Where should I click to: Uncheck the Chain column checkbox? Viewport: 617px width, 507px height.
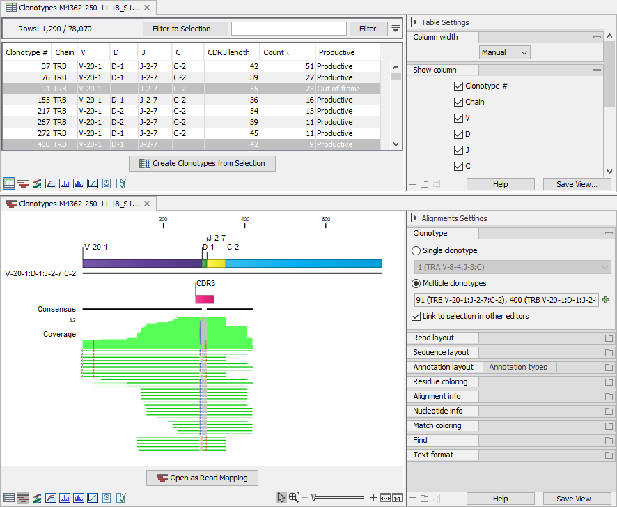tap(458, 102)
